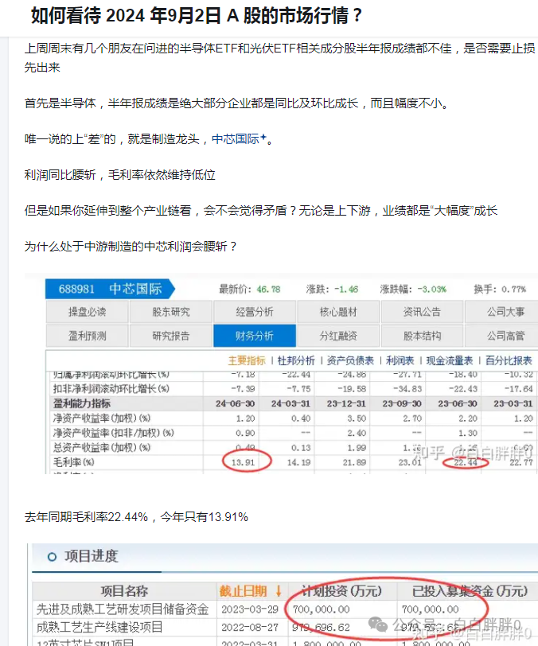Click the 涨跌 -1.46 quote

332,290
